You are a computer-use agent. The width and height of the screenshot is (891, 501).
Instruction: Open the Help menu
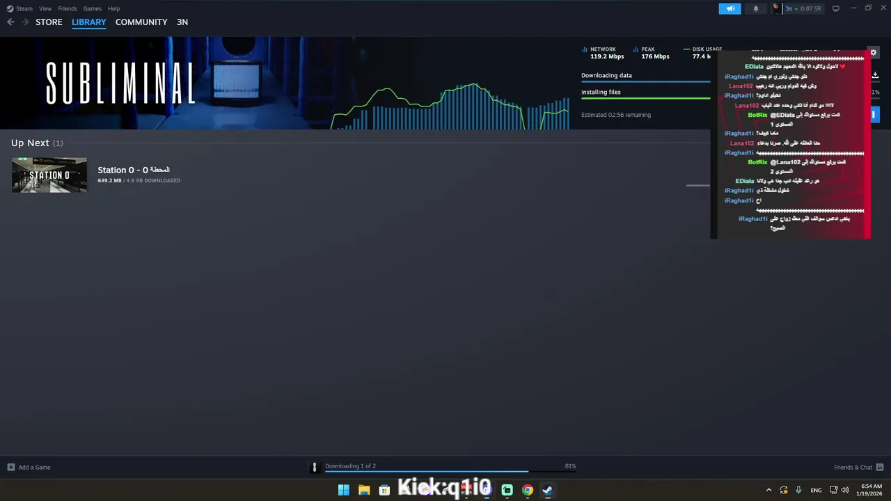point(113,8)
